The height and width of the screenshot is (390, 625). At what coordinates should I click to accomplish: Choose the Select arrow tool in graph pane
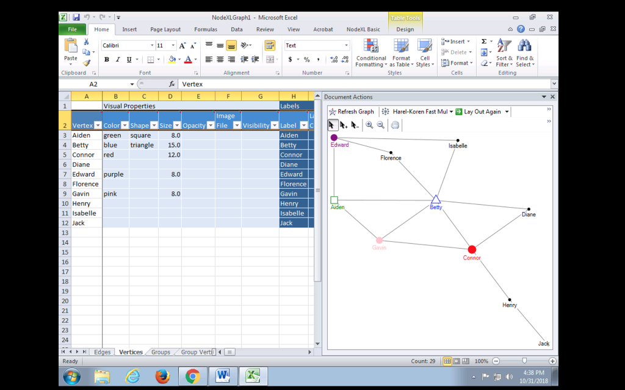333,125
